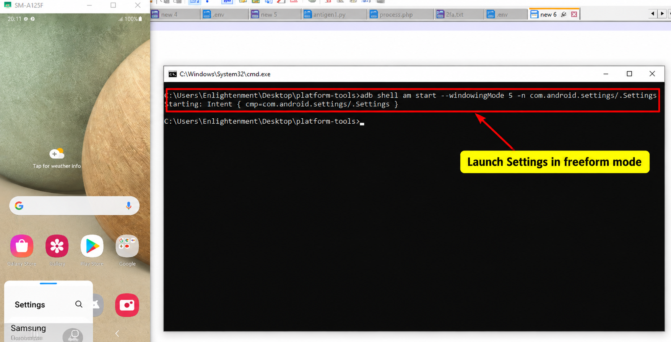Tap the microphone in the Google search bar
This screenshot has height=342, width=671.
pyautogui.click(x=128, y=206)
